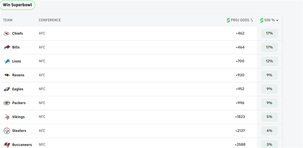Toggle SIM % sort dropdown arrow
This screenshot has height=148, width=303.
click(277, 20)
